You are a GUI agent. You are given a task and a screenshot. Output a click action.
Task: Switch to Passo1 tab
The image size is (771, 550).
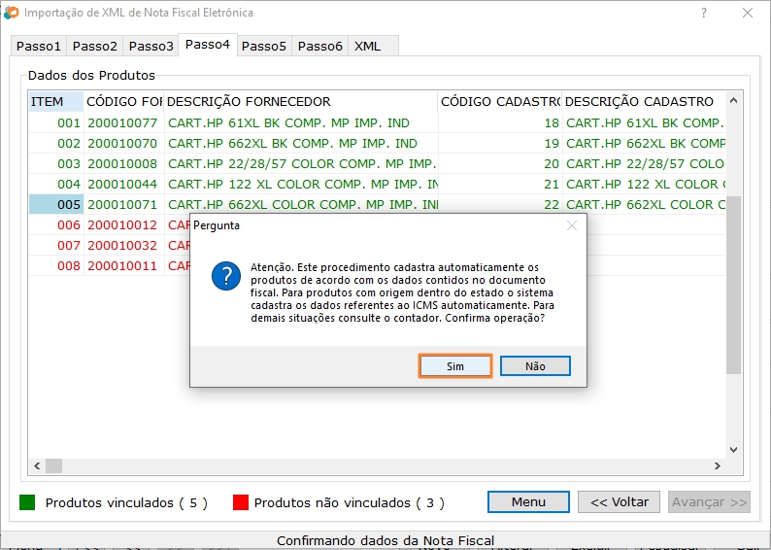pos(38,46)
